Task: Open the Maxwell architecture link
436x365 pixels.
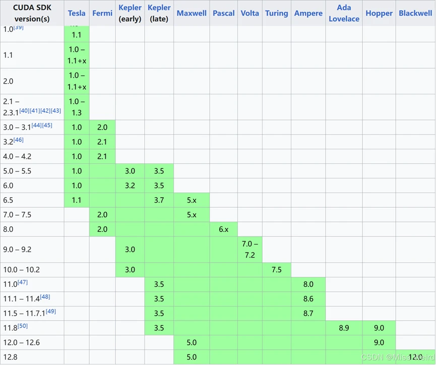Action: (x=192, y=13)
